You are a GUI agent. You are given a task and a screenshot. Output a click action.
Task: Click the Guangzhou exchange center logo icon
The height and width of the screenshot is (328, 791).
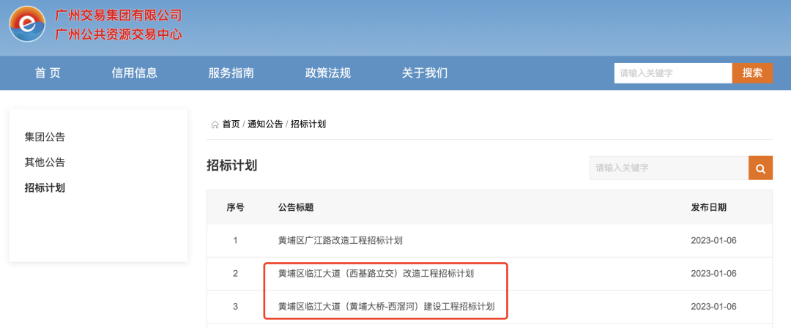click(x=28, y=24)
